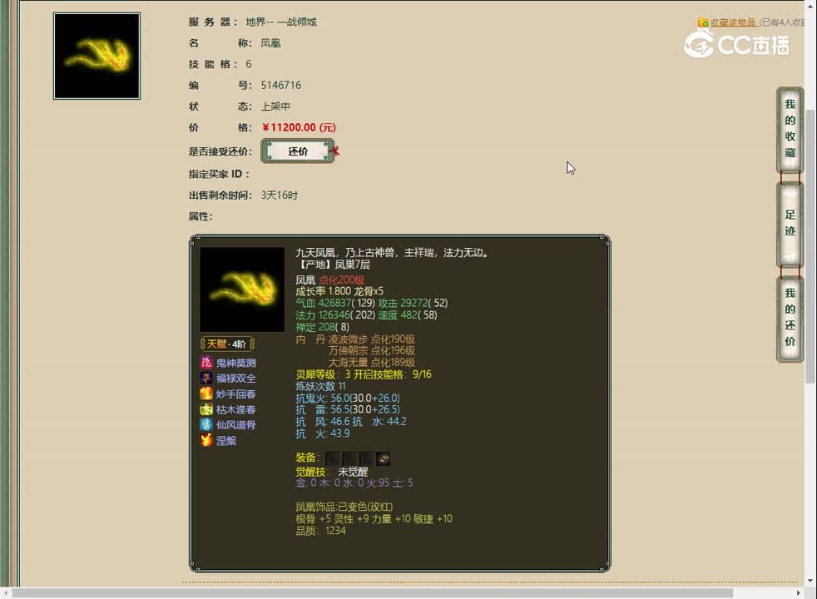Click the horizontal scrollbar thumb
Viewport: 817px width, 599px height.
(x=372, y=593)
